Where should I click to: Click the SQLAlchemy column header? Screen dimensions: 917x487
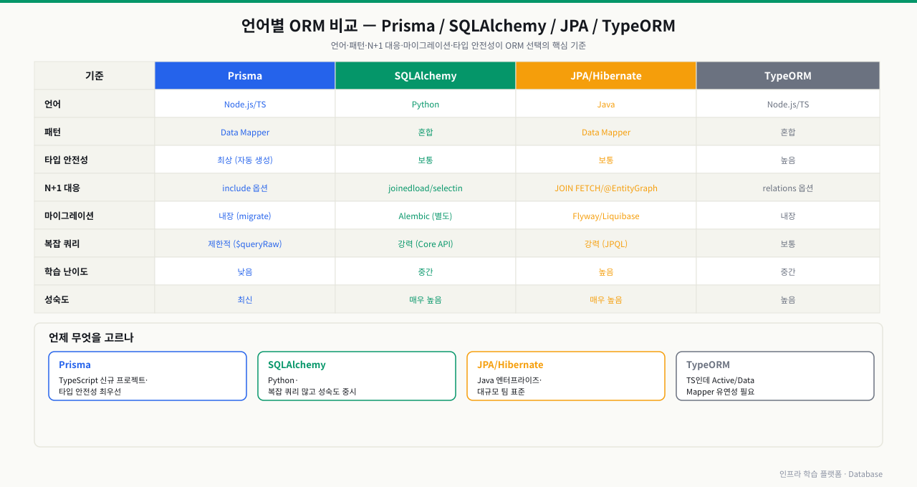tap(426, 75)
